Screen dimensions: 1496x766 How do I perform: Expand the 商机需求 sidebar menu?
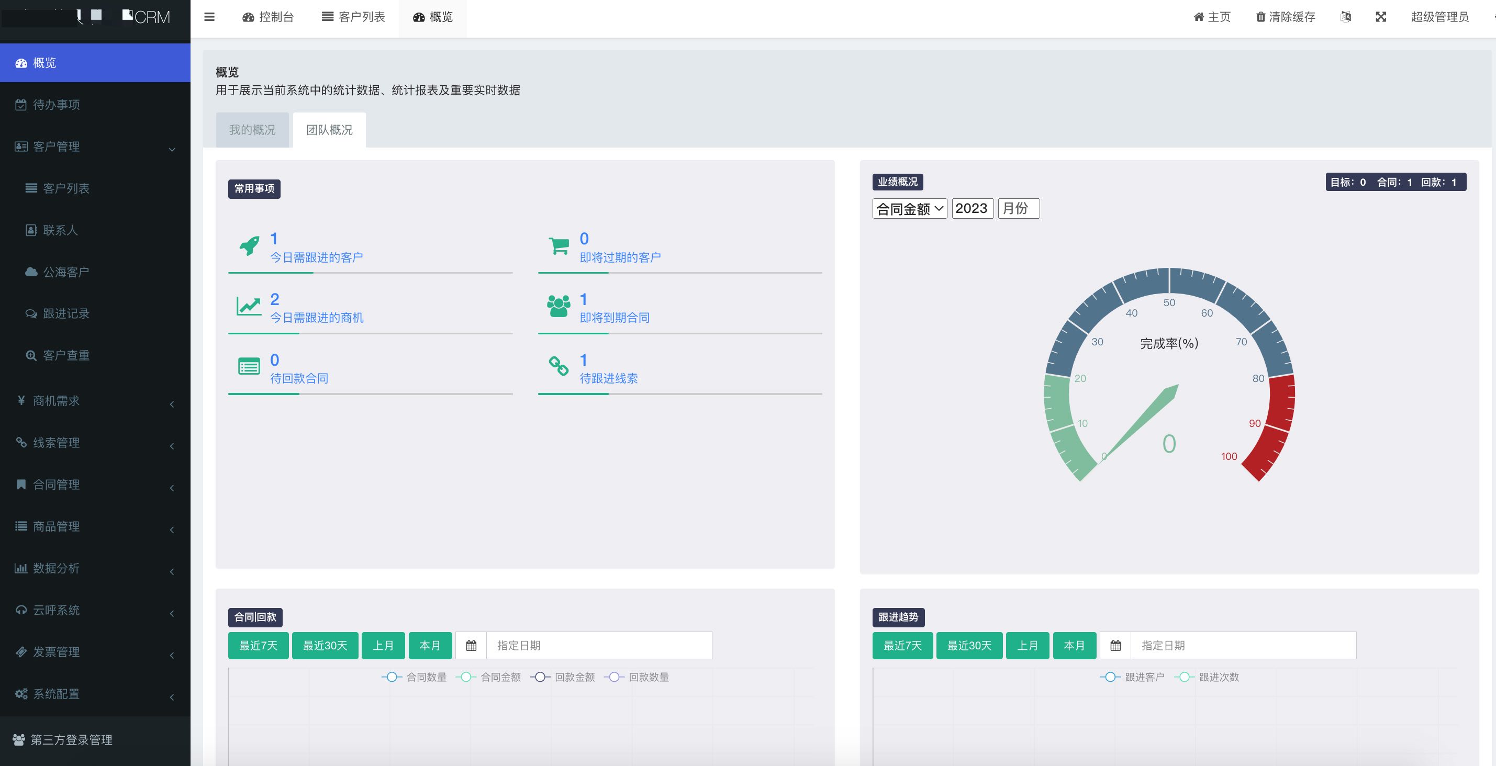tap(95, 400)
